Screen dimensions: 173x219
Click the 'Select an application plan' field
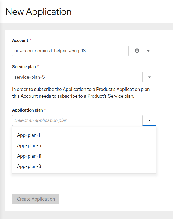click(77, 120)
